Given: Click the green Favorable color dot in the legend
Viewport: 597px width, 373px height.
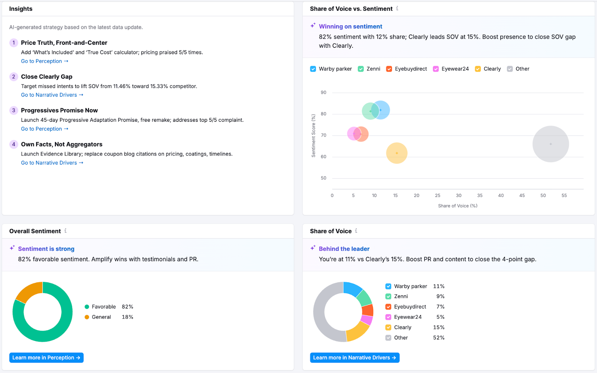Looking at the screenshot, I should 87,306.
